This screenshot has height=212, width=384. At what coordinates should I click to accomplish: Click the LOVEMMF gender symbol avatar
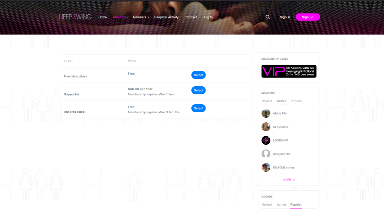click(x=266, y=140)
